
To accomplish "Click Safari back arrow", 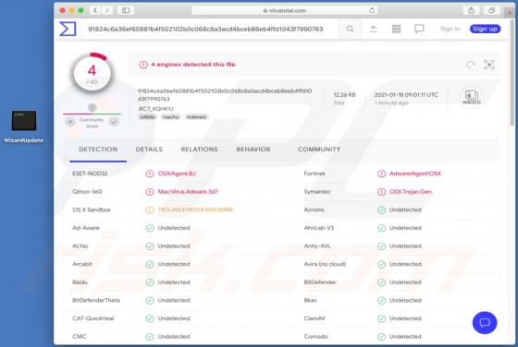I will [x=95, y=10].
